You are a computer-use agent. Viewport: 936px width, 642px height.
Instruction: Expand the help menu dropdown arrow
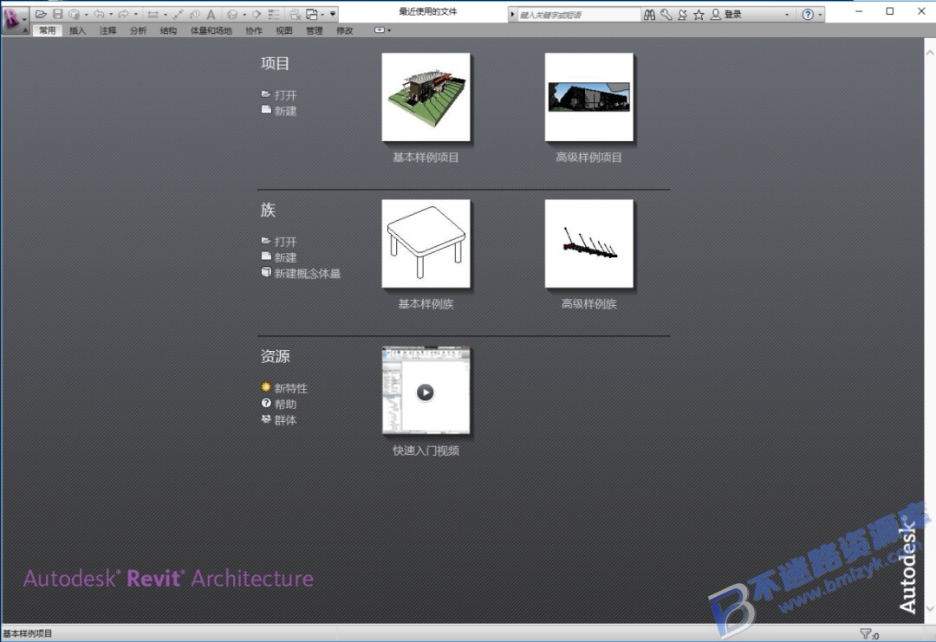[820, 15]
